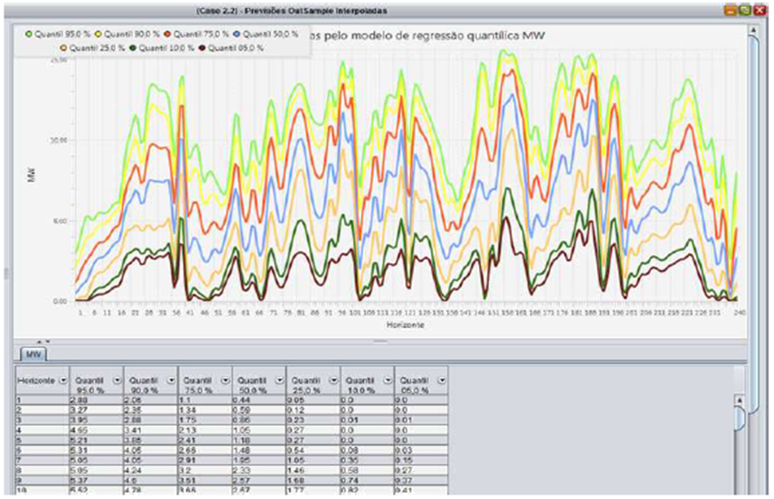The image size is (774, 499).
Task: Open the Quantil 95,0 % column dropdown
Action: [118, 380]
